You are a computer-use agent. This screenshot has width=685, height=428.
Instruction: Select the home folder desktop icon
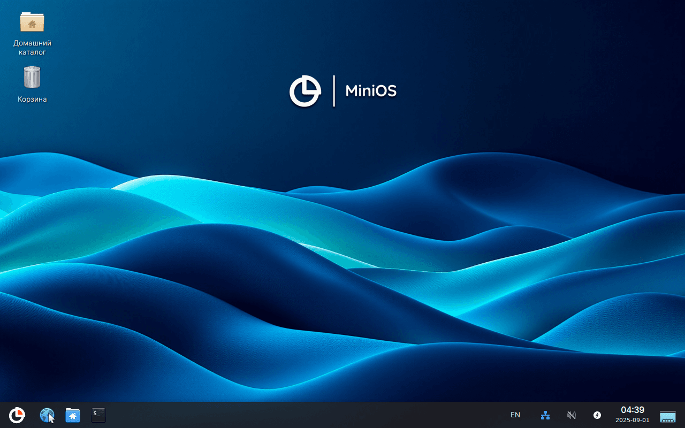[32, 22]
